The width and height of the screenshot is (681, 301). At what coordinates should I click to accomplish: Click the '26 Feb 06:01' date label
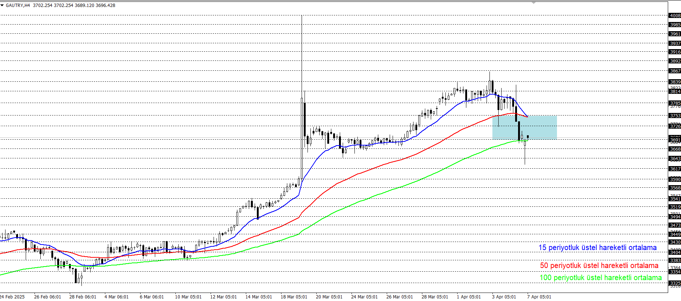tap(47, 297)
